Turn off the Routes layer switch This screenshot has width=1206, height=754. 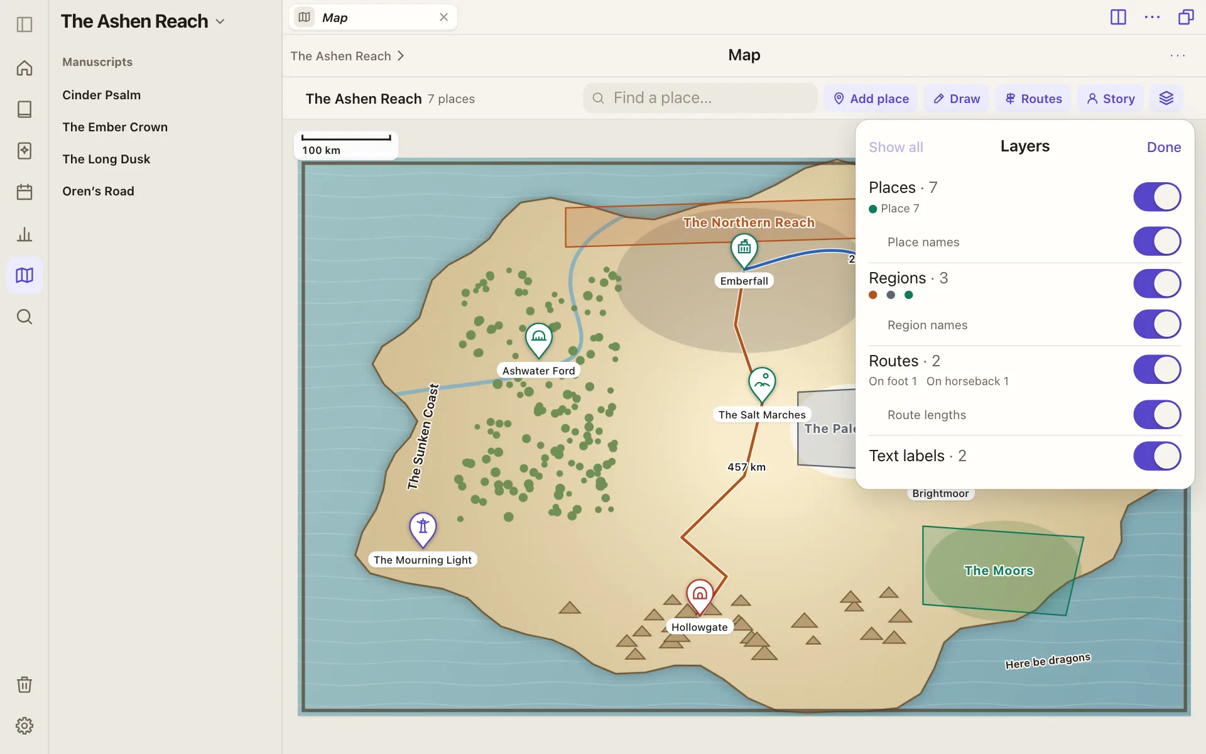pyautogui.click(x=1157, y=369)
